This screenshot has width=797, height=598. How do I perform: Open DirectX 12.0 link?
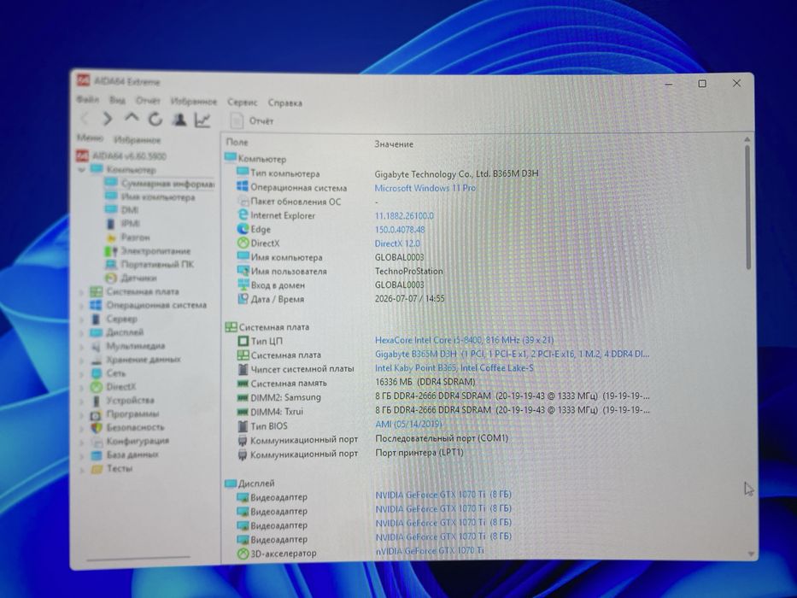click(397, 243)
